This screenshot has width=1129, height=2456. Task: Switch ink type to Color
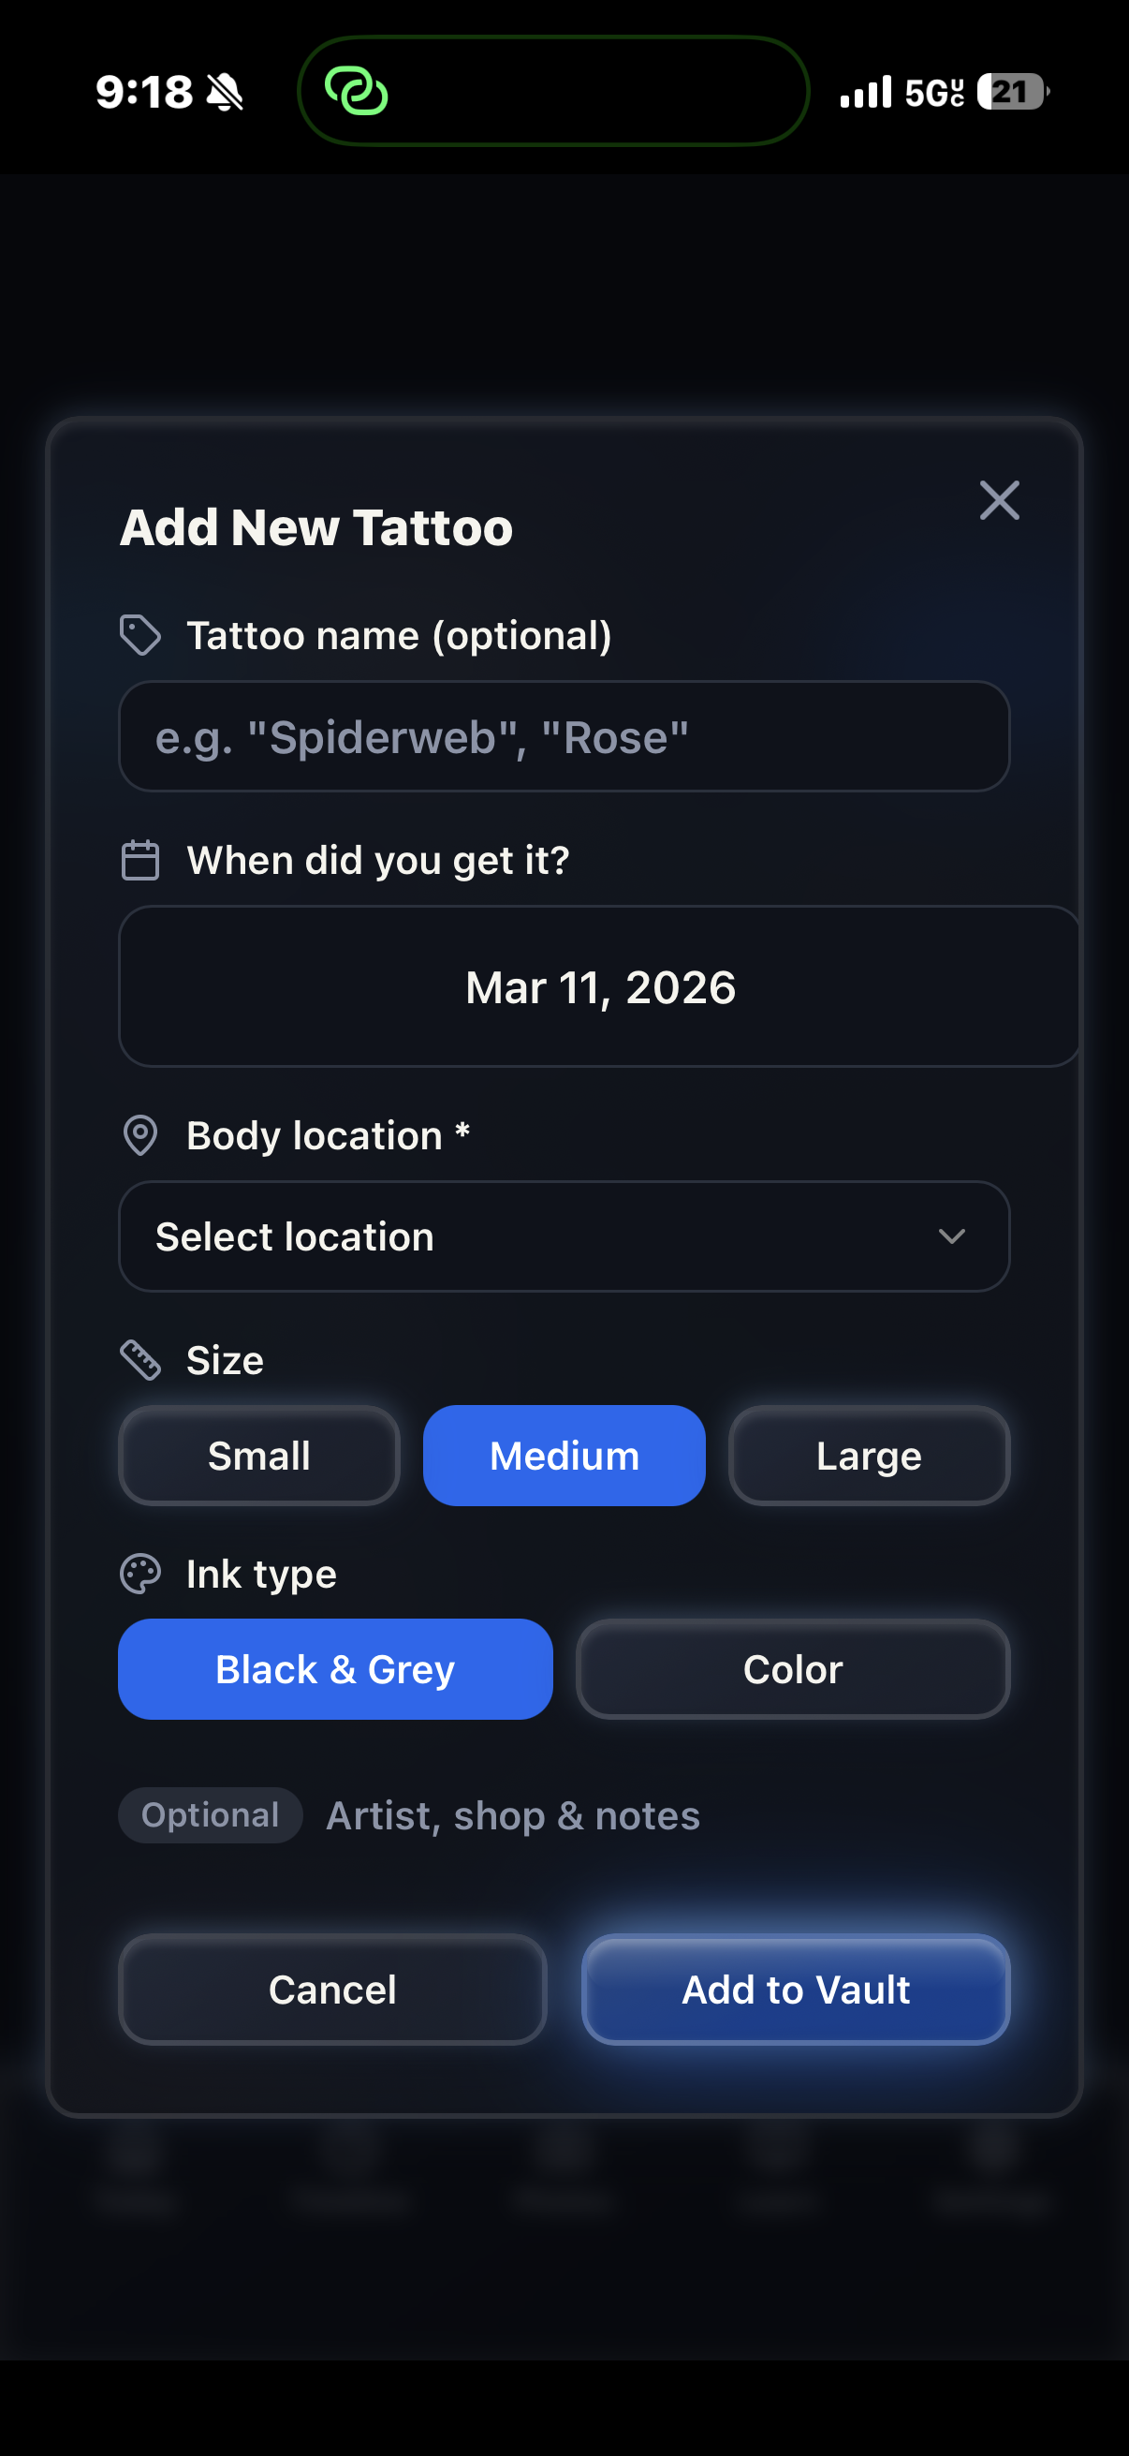[x=792, y=1668]
